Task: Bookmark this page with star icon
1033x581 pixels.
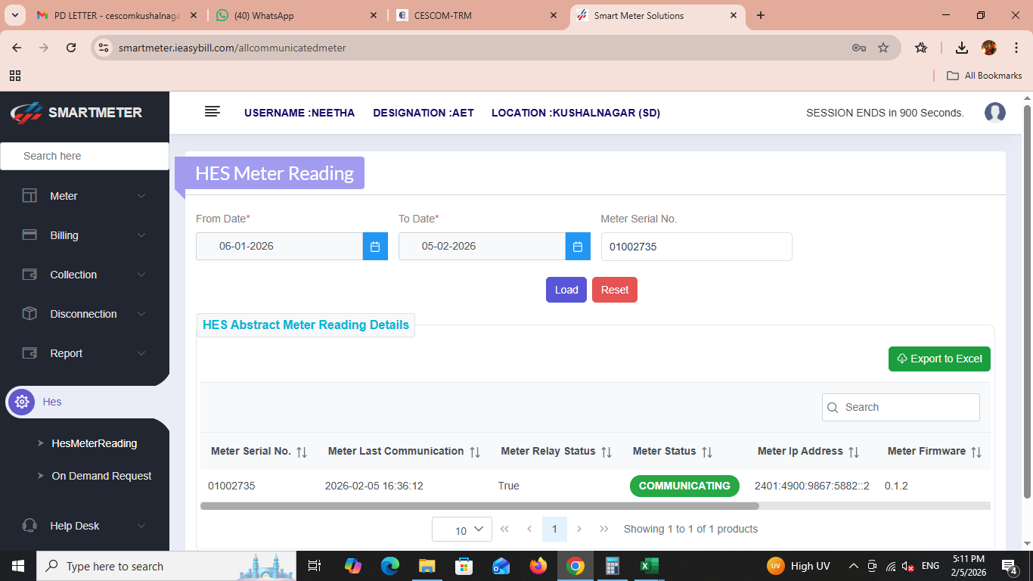Action: point(883,48)
